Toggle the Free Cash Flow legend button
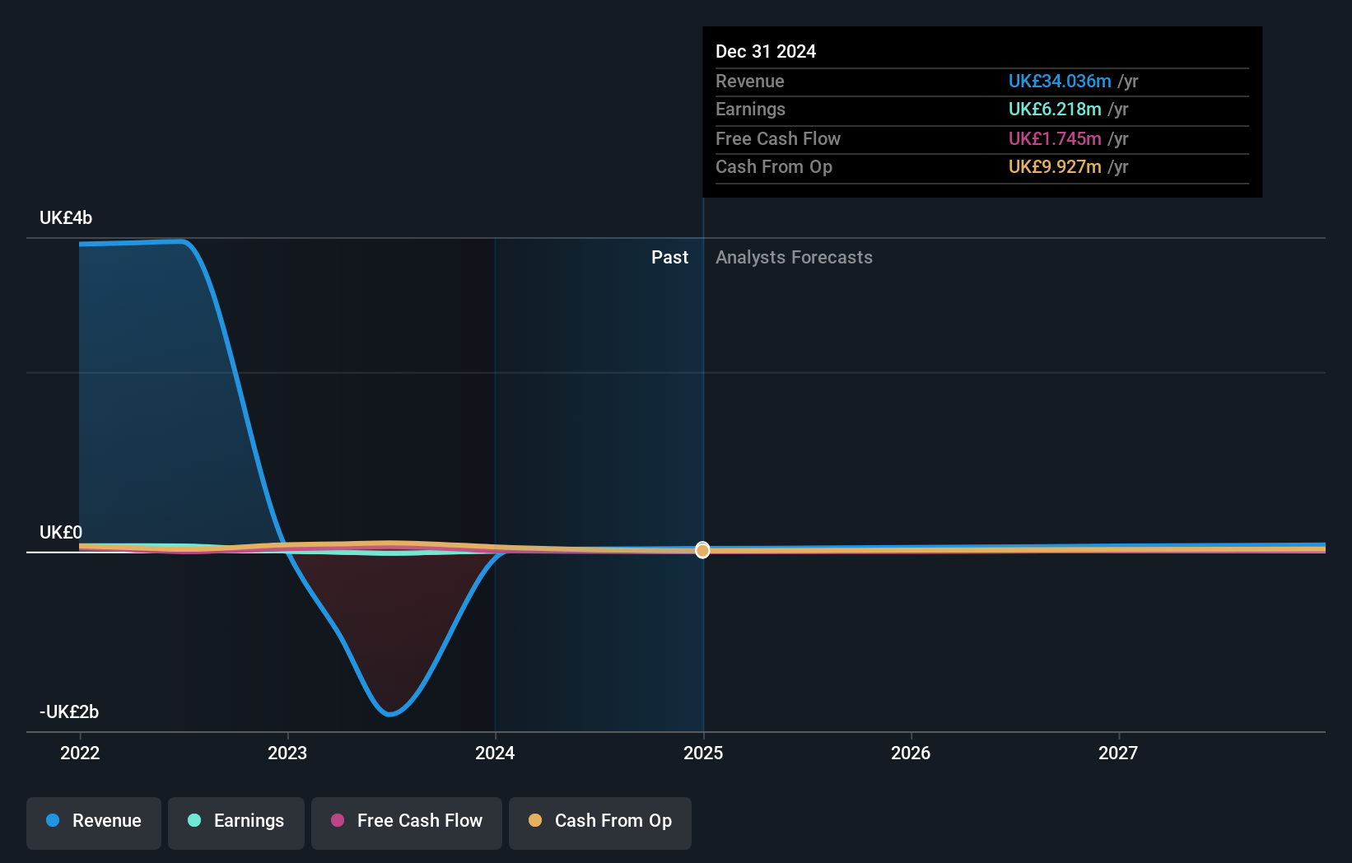1352x863 pixels. 407,823
